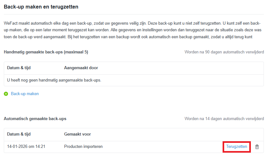Click Datum & tijd header in automatic backups table
The image size is (268, 158).
coord(19,134)
